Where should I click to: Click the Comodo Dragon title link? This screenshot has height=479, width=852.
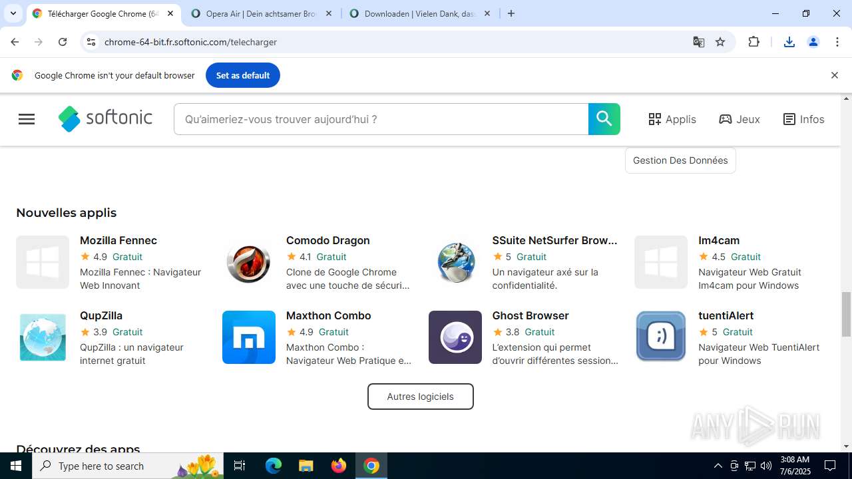pyautogui.click(x=327, y=240)
